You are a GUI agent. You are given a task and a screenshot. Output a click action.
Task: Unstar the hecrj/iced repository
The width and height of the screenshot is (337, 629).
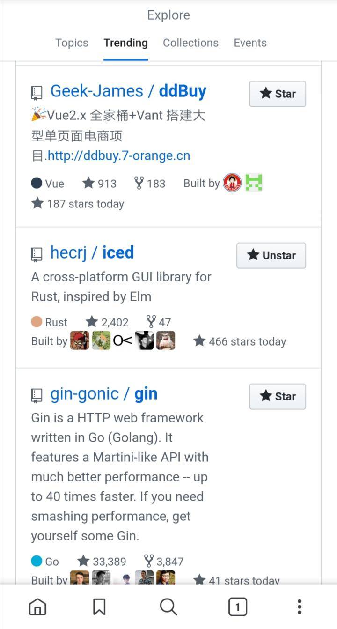click(271, 255)
